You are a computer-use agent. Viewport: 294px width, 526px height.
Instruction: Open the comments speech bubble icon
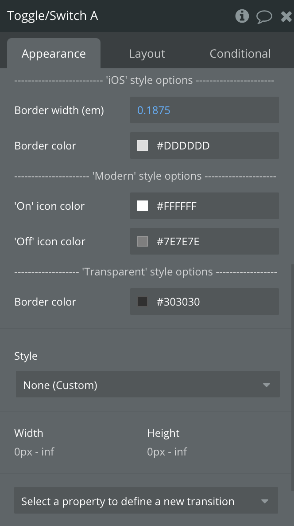(x=264, y=17)
